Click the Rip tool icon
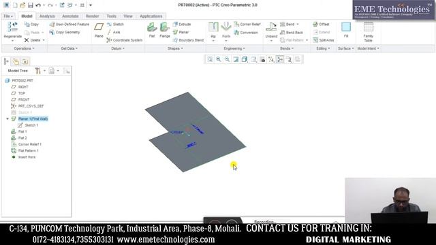436x245 pixels. pyautogui.click(x=213, y=27)
